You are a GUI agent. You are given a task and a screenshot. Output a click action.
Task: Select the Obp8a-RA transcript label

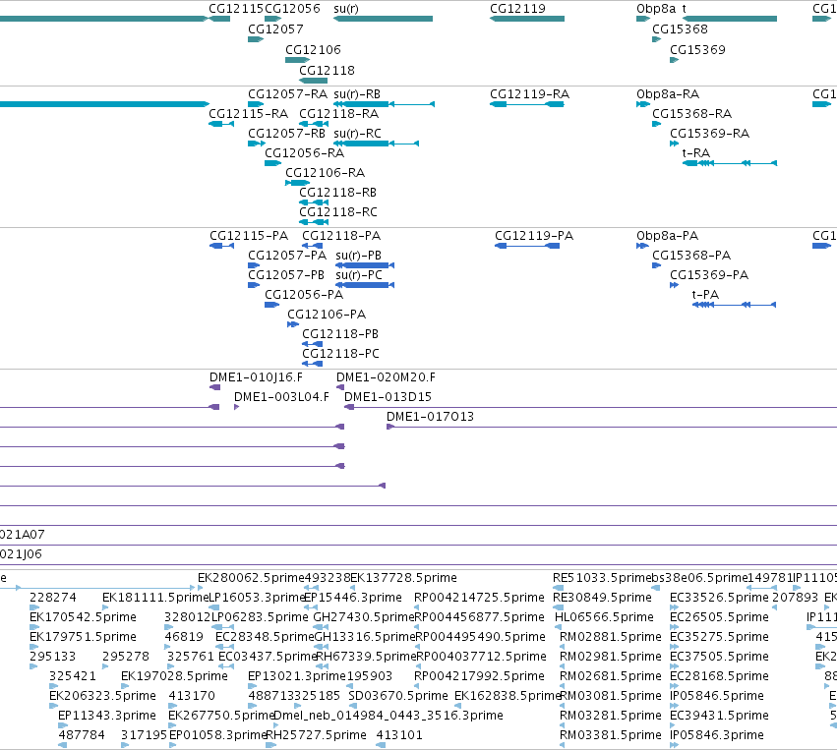click(668, 94)
